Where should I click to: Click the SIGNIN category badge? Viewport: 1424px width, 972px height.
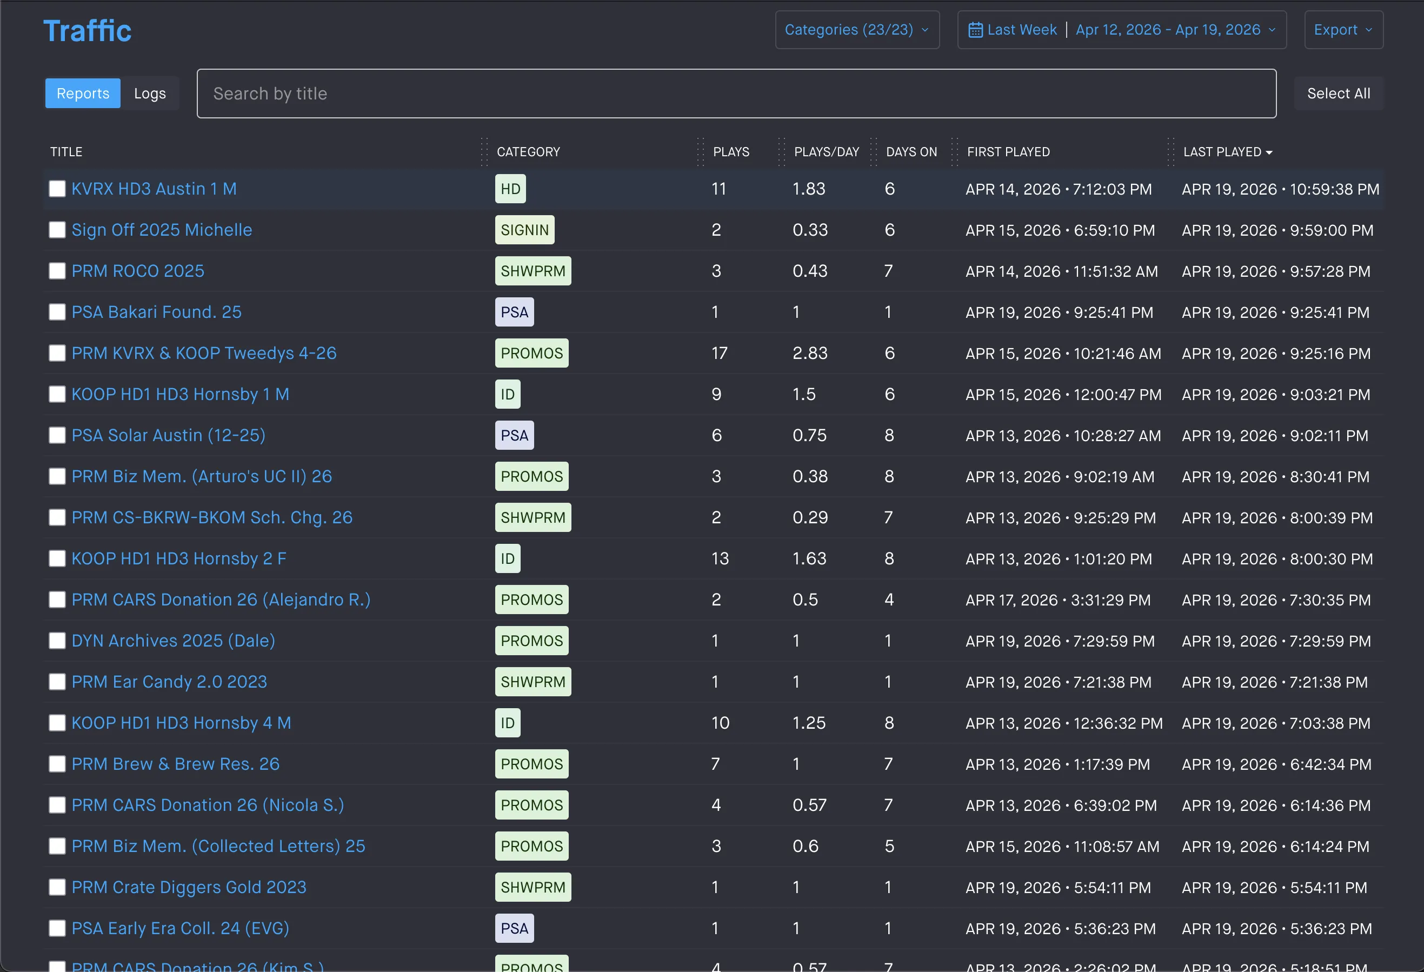tap(524, 230)
